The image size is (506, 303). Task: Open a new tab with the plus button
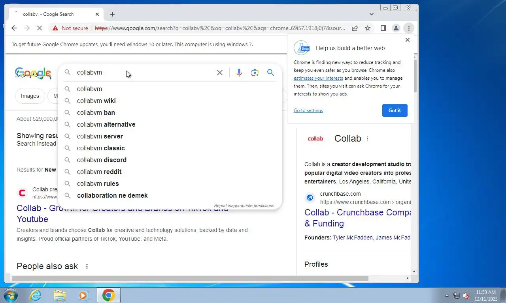point(112,14)
